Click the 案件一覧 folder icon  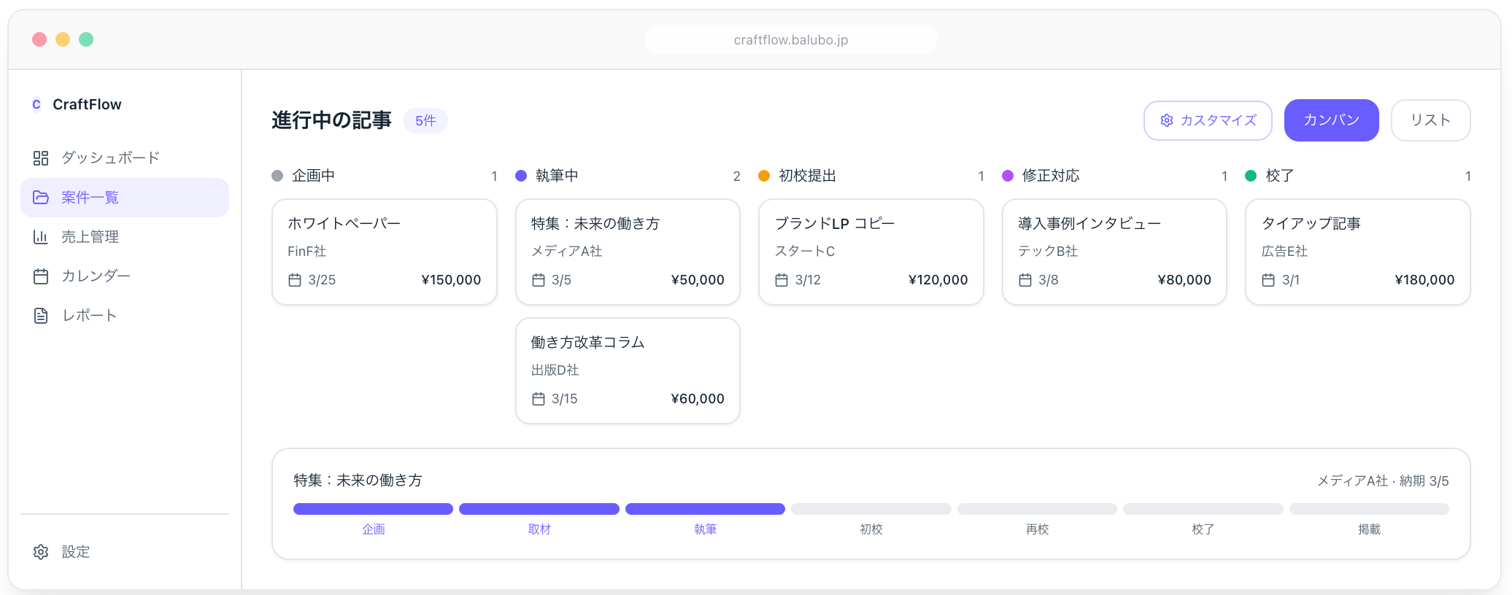coord(41,198)
